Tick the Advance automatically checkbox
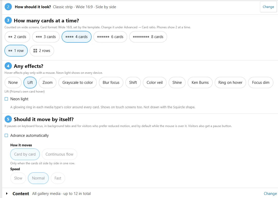This screenshot has height=198, width=278. 6,136
